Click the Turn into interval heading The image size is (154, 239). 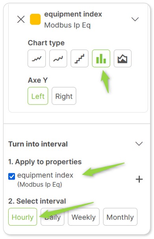point(38,144)
